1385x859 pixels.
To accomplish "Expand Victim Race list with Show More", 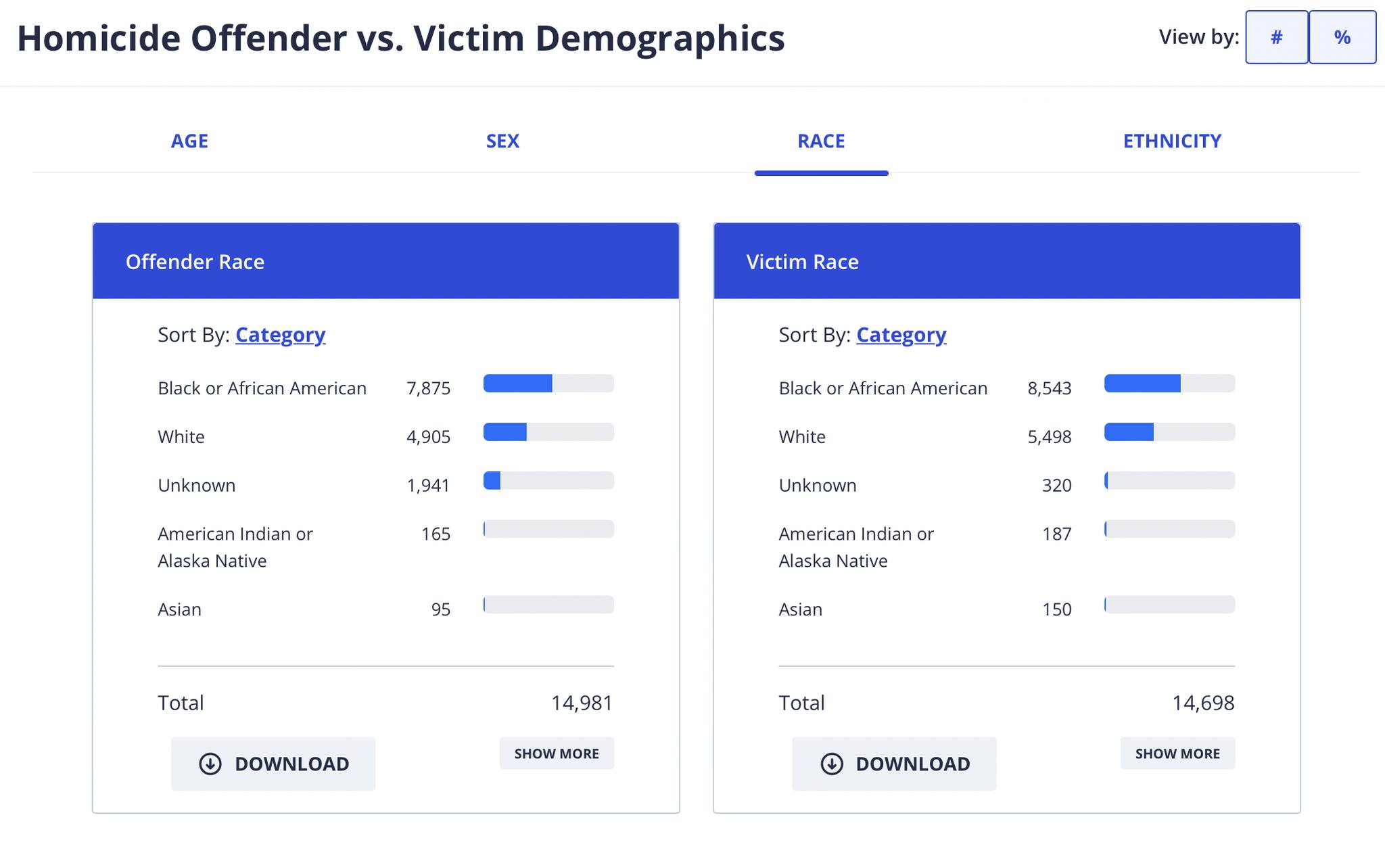I will [x=1177, y=753].
